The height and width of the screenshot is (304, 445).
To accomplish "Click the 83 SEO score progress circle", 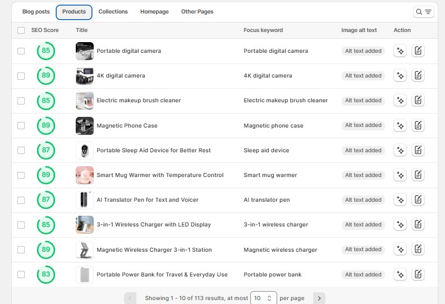I will (x=46, y=275).
